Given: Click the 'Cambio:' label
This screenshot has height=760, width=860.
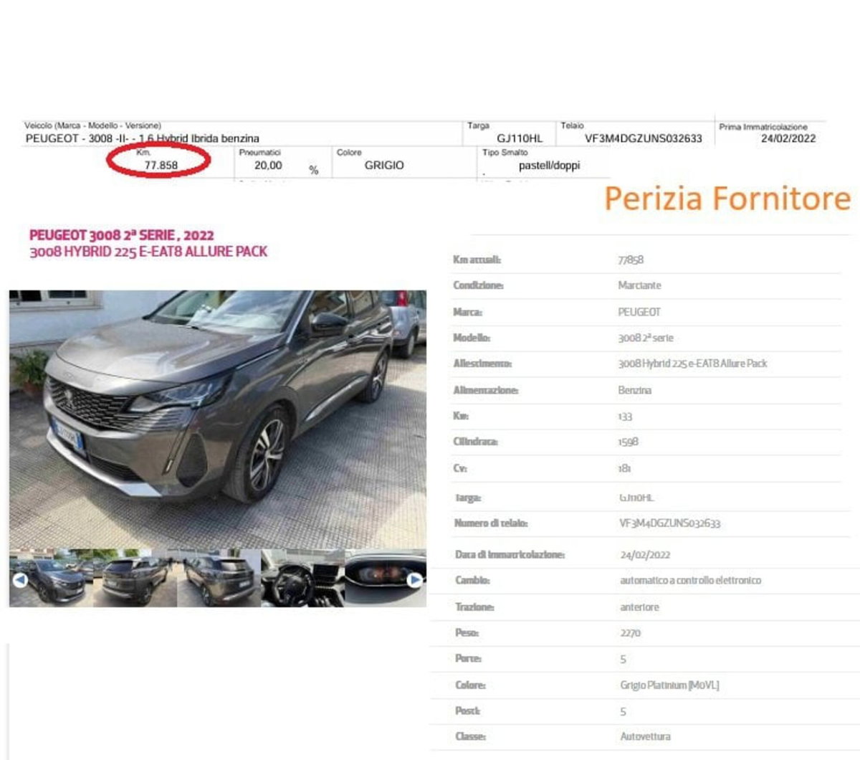Looking at the screenshot, I should pos(472,580).
